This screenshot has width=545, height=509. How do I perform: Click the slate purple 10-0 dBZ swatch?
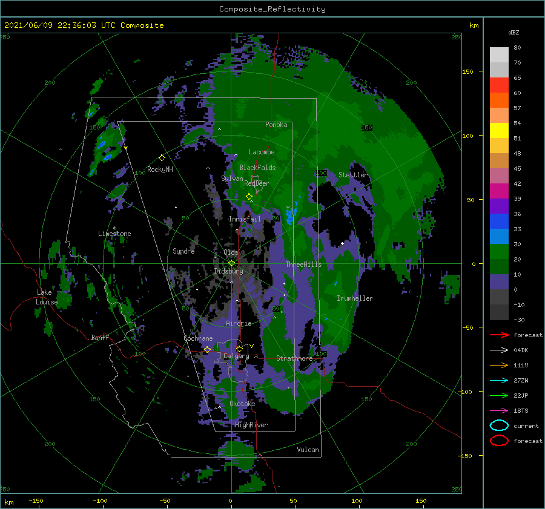tap(499, 282)
